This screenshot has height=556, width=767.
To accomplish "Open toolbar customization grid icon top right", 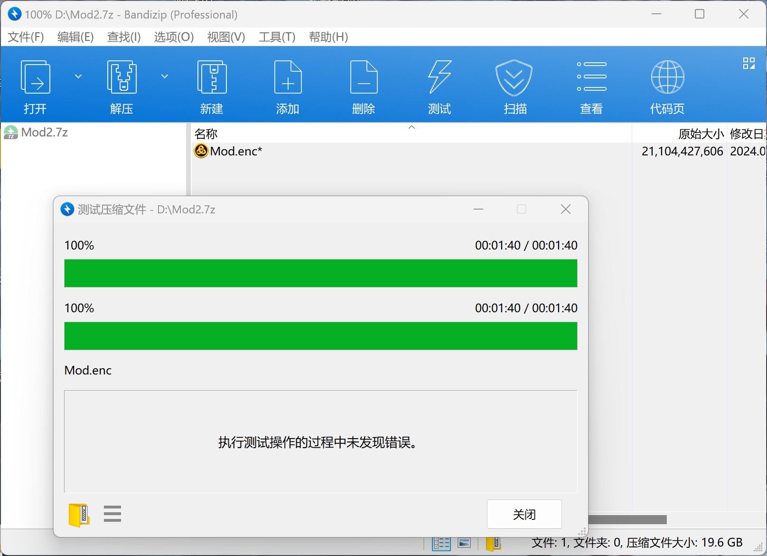I will click(749, 62).
